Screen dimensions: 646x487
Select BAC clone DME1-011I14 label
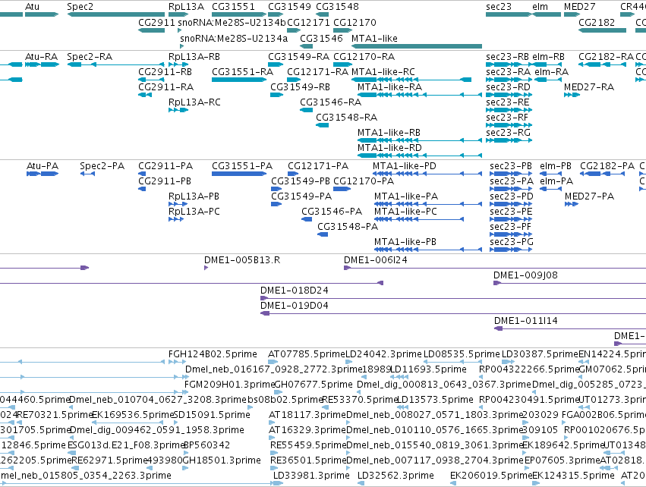pos(526,321)
